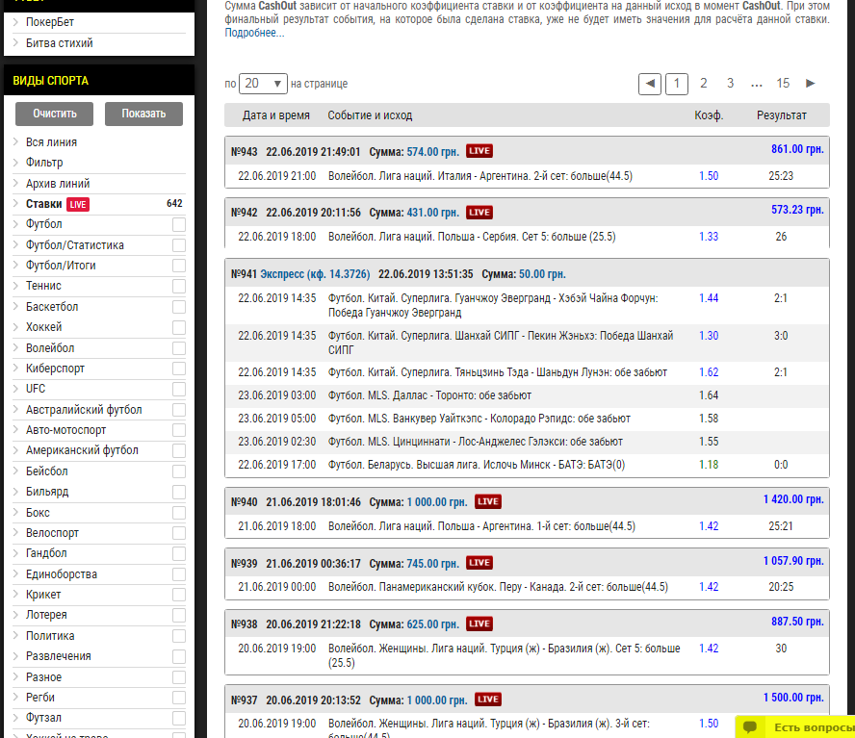Viewport: 855px width, 738px height.
Task: Go to next page with right arrow
Action: [x=810, y=84]
